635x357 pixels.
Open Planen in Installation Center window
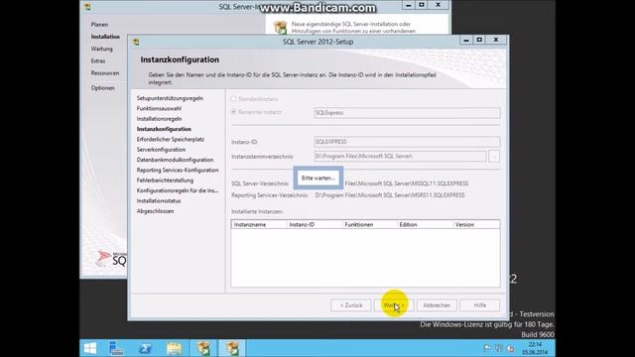click(x=99, y=24)
